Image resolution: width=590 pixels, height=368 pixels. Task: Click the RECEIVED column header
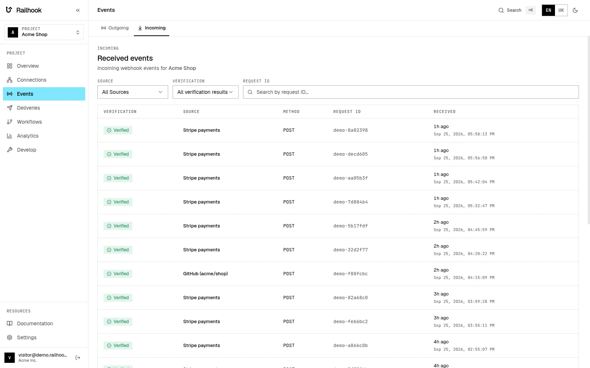click(x=444, y=112)
